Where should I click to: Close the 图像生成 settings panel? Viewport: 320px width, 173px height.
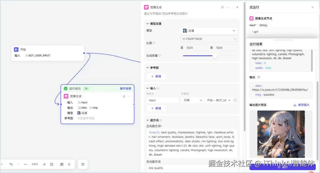coord(237,7)
